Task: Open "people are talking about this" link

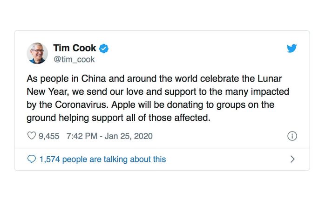Action: 114,159
